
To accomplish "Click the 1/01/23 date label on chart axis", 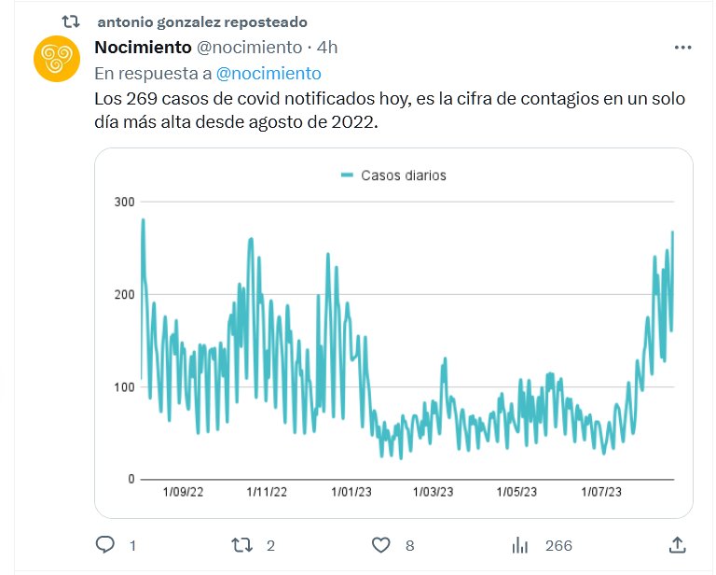I will pyautogui.click(x=351, y=491).
